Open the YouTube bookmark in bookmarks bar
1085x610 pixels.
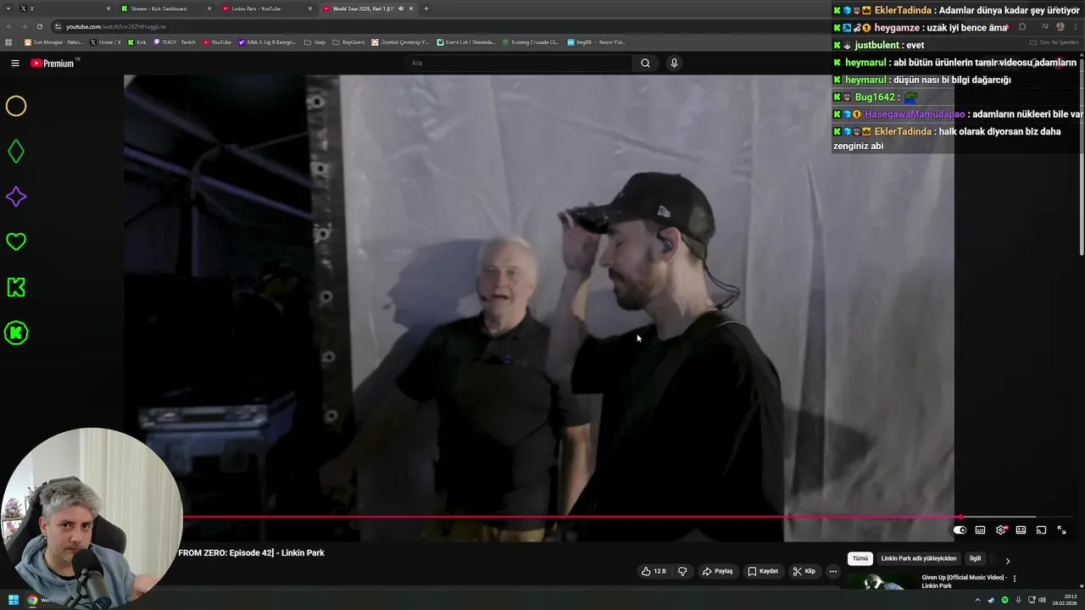tap(217, 42)
